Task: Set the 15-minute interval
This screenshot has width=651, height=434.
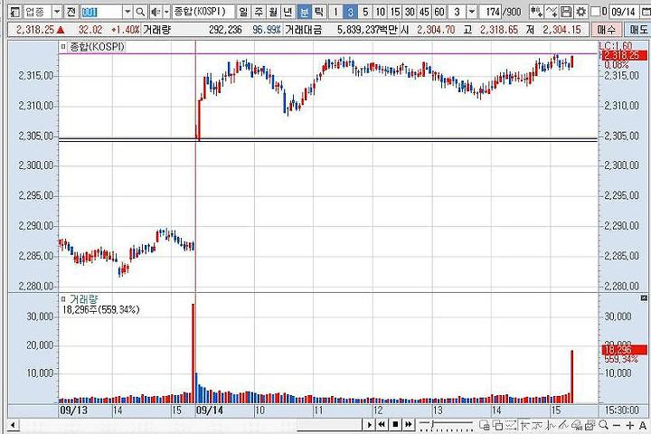Action: (x=395, y=12)
